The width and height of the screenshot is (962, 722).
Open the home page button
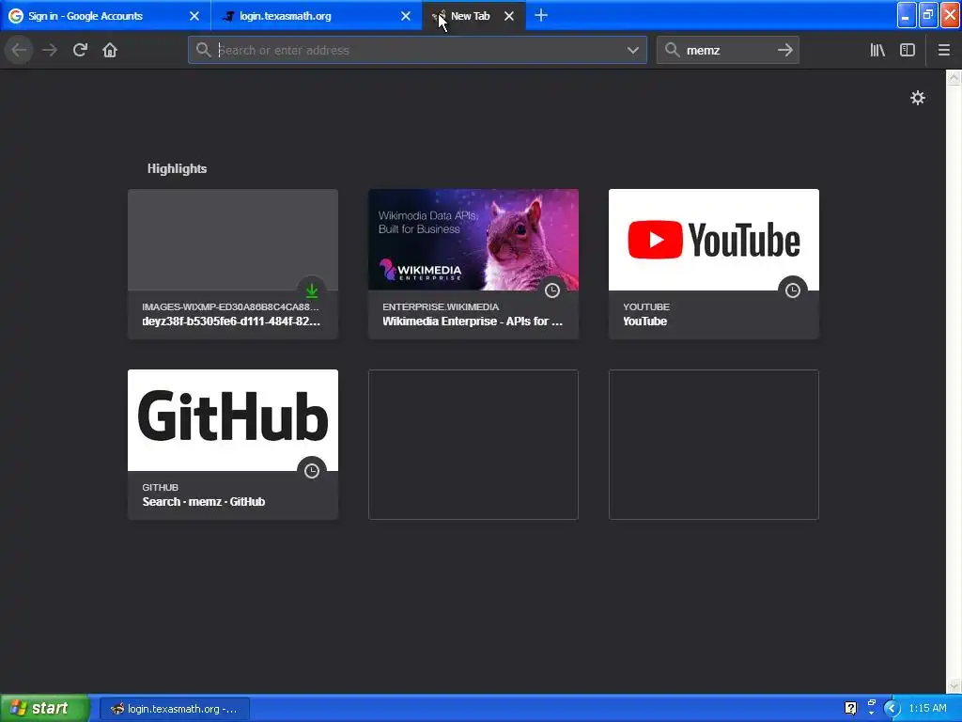coord(110,50)
